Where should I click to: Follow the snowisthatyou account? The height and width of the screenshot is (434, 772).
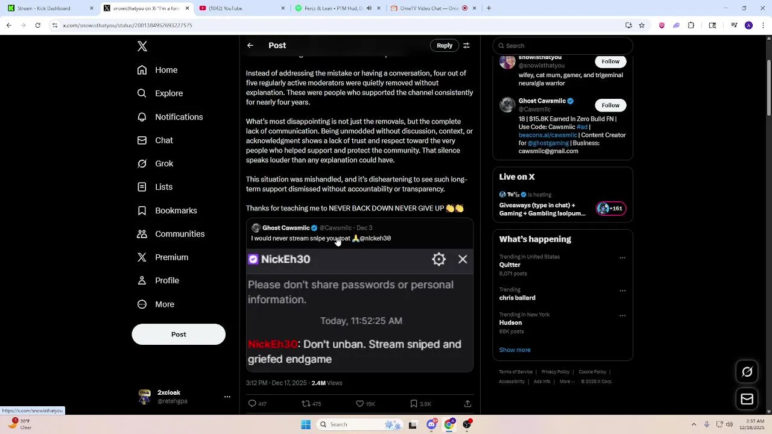(x=610, y=61)
